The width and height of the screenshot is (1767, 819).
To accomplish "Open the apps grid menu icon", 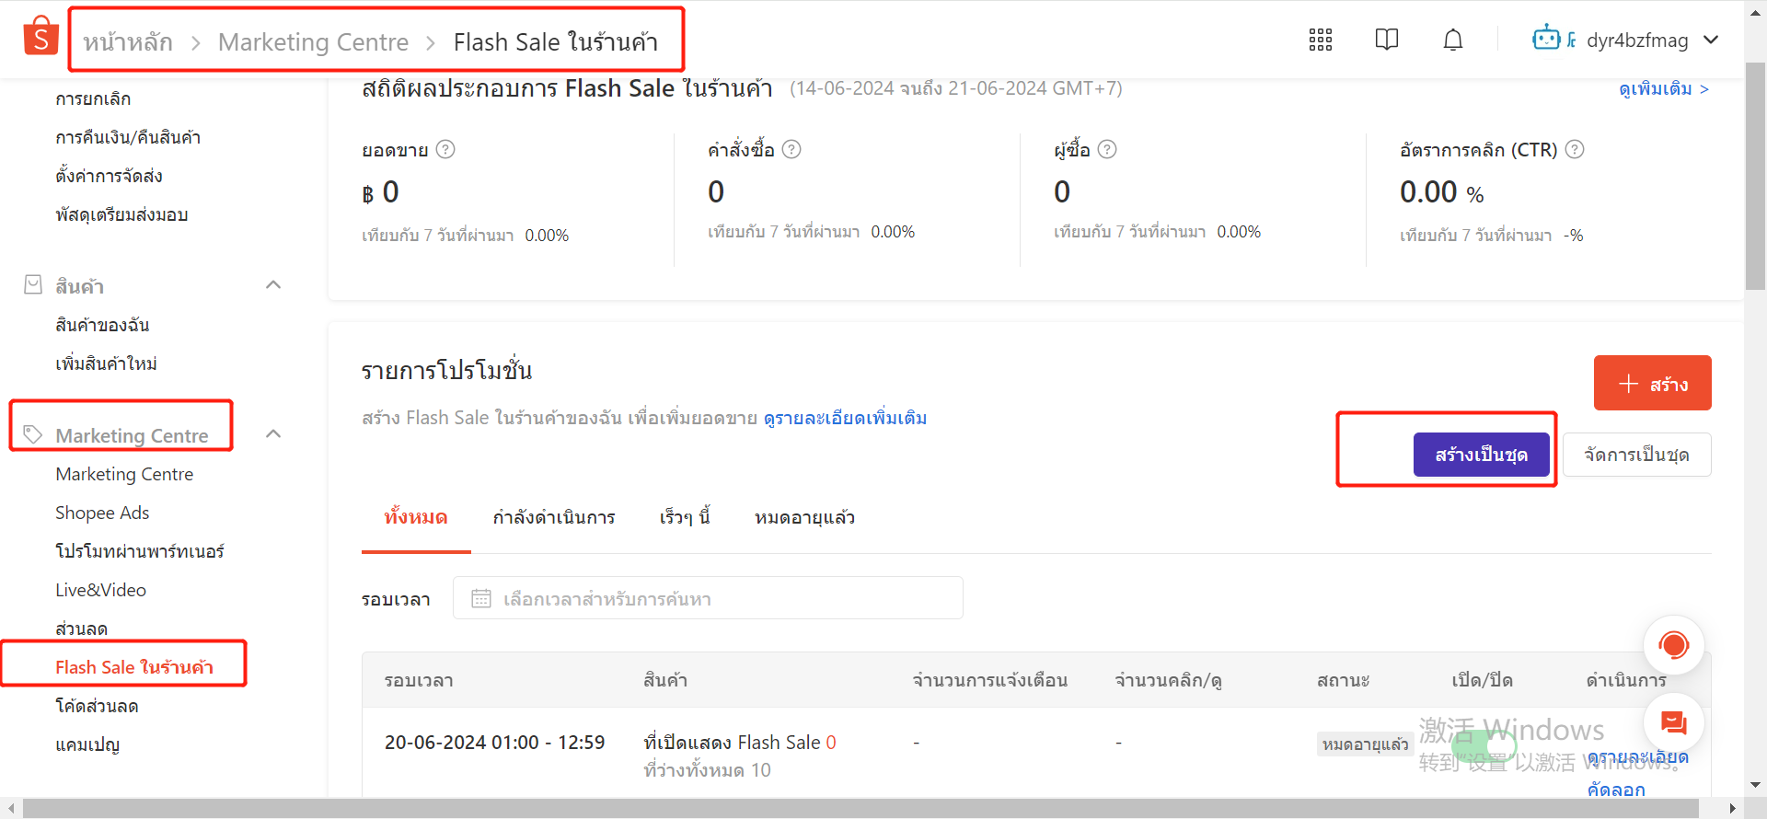I will tap(1321, 40).
